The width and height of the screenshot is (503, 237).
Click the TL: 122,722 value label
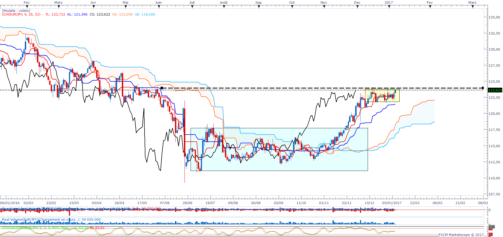pos(55,14)
